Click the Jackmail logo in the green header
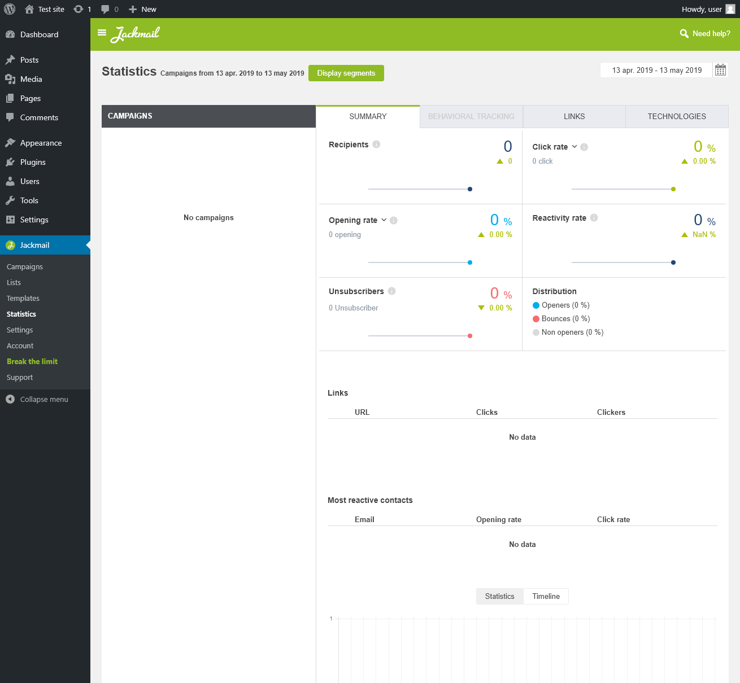 click(x=135, y=34)
